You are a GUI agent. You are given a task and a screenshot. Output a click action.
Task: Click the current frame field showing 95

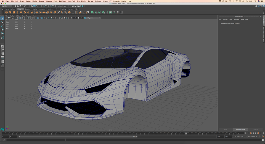click(240, 133)
